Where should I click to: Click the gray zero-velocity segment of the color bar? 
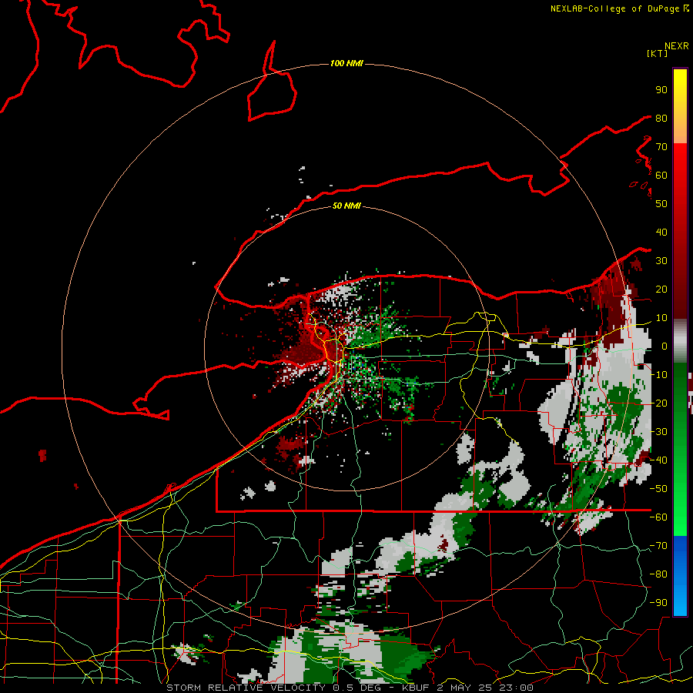point(680,341)
